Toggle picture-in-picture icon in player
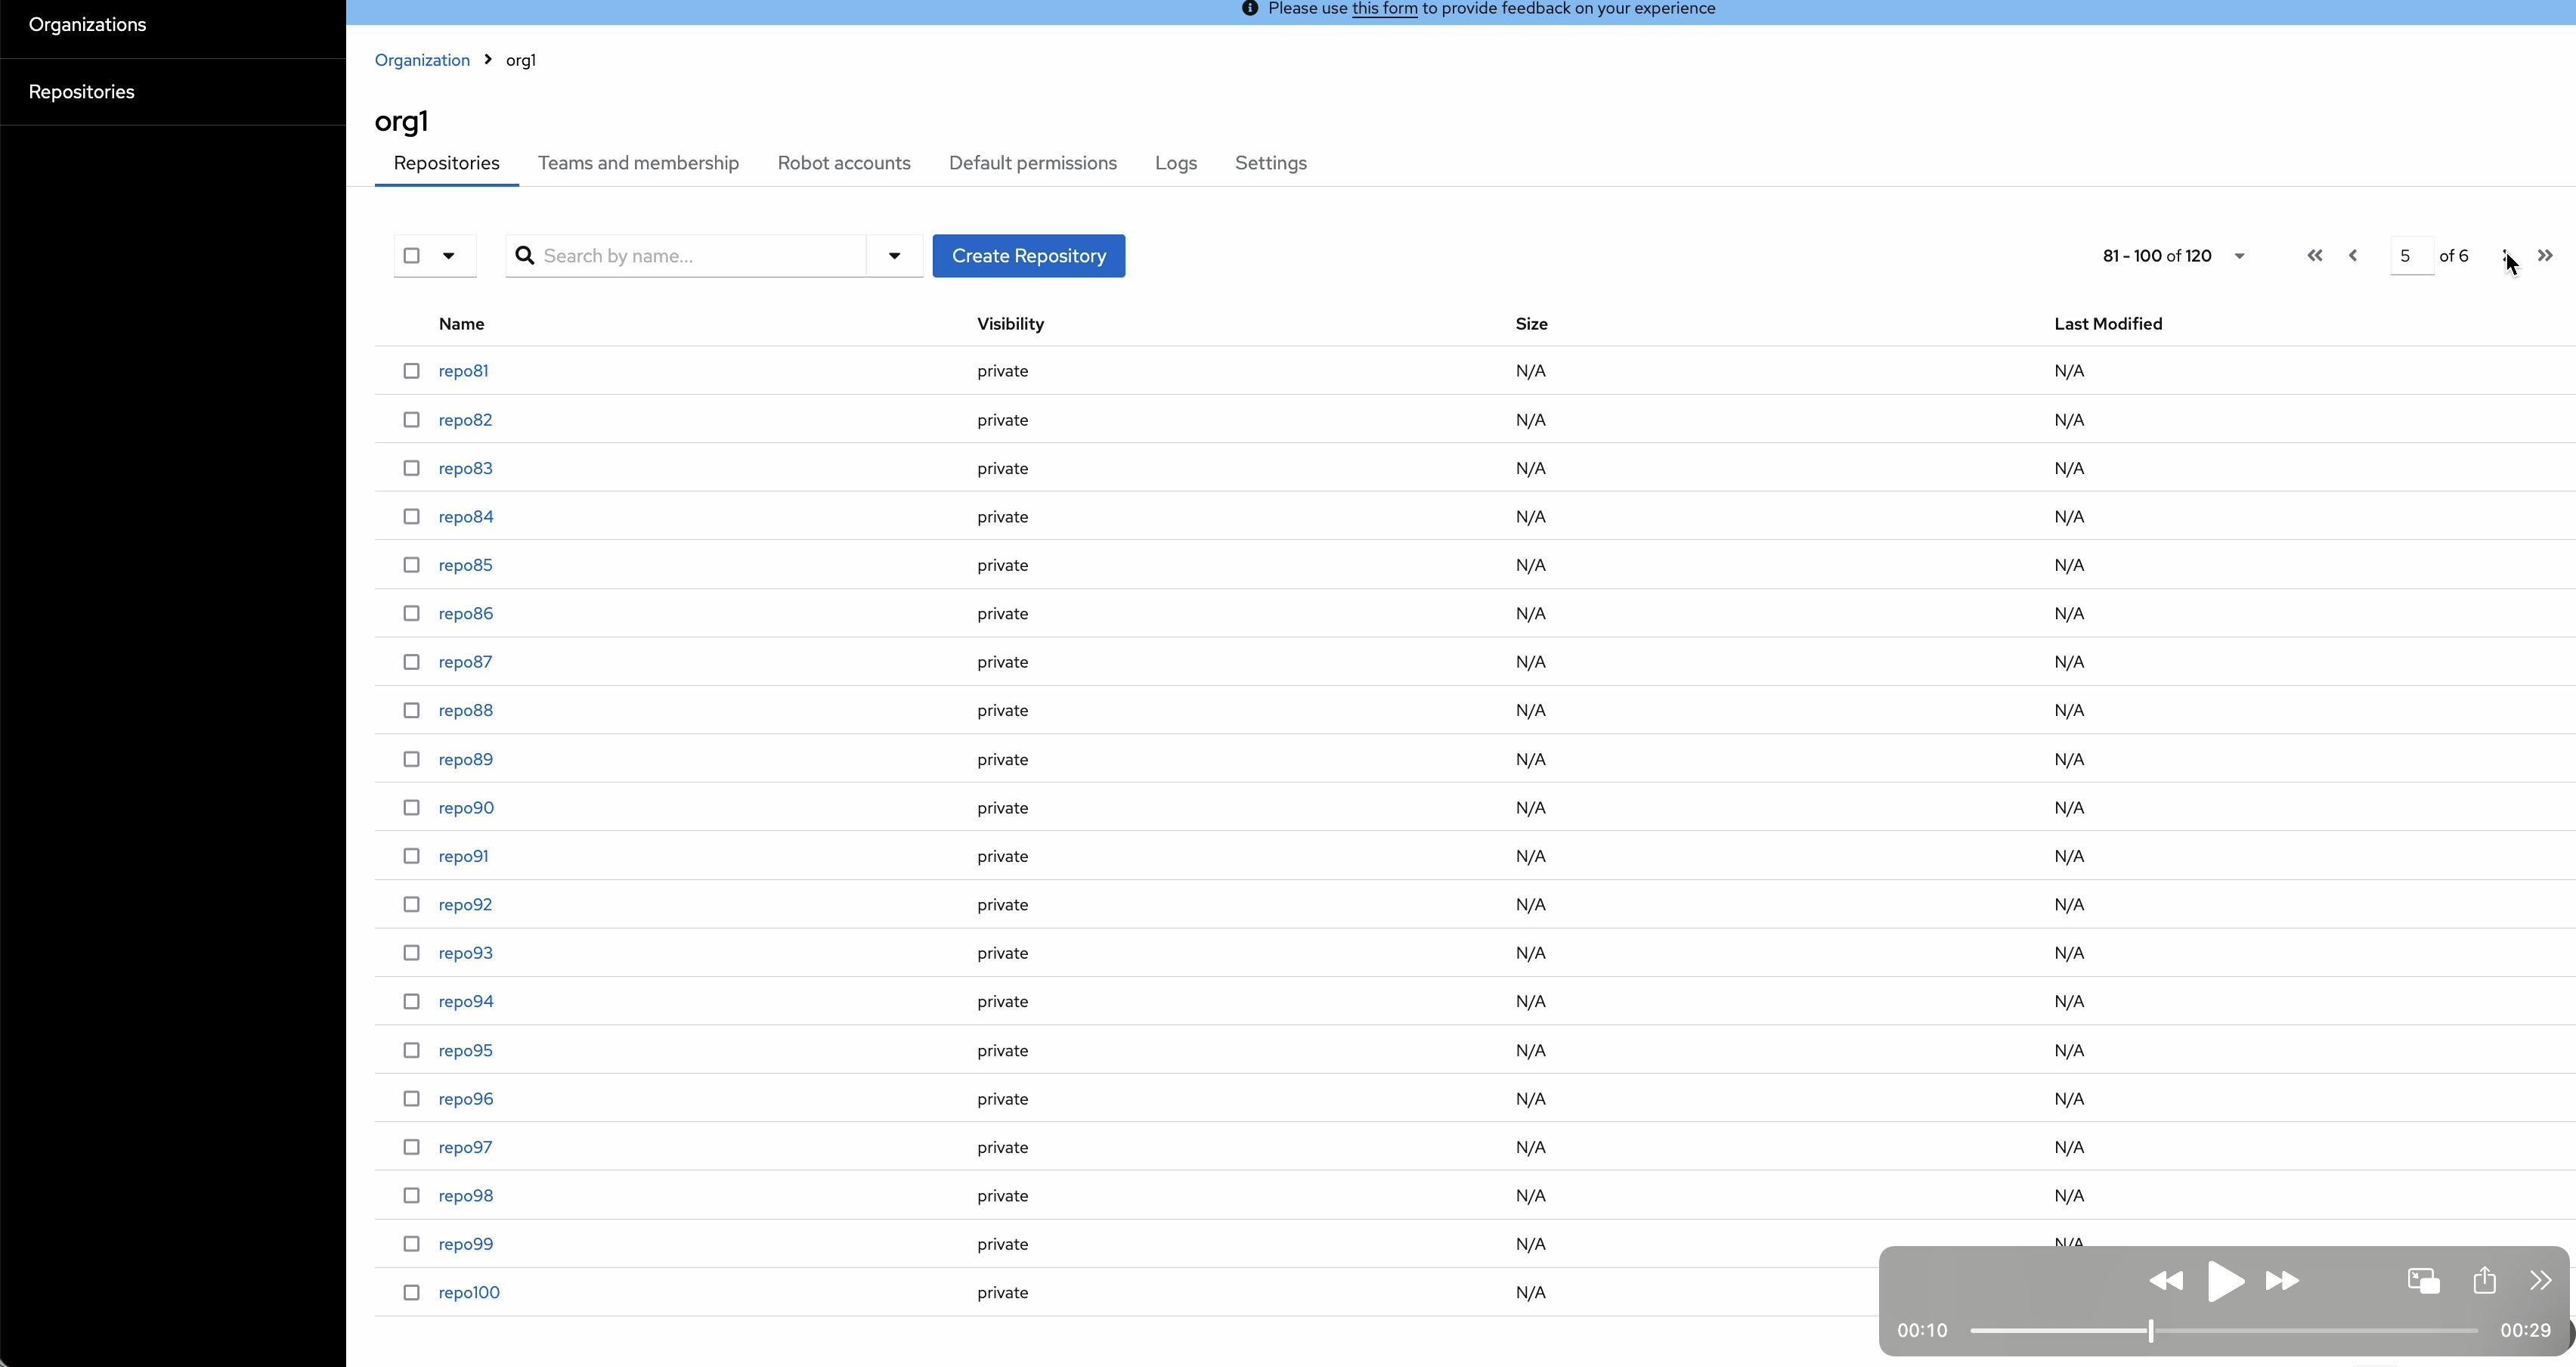This screenshot has width=2576, height=1367. [x=2423, y=1281]
